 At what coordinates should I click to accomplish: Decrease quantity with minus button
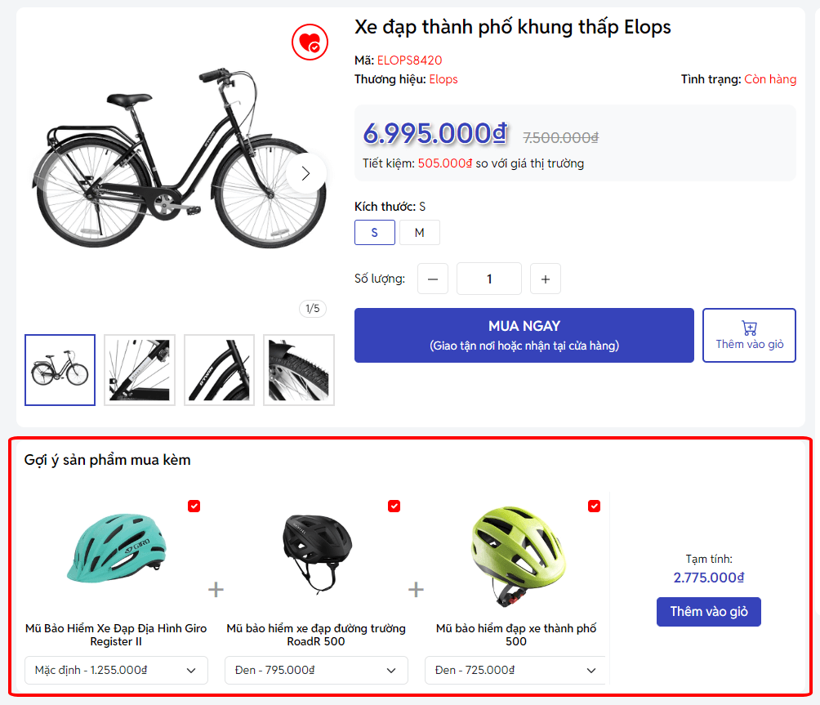433,279
